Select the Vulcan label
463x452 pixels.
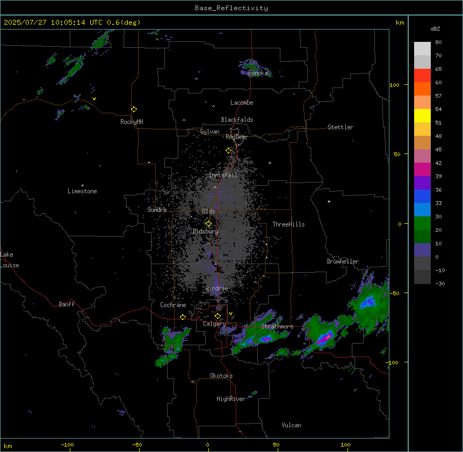point(291,425)
